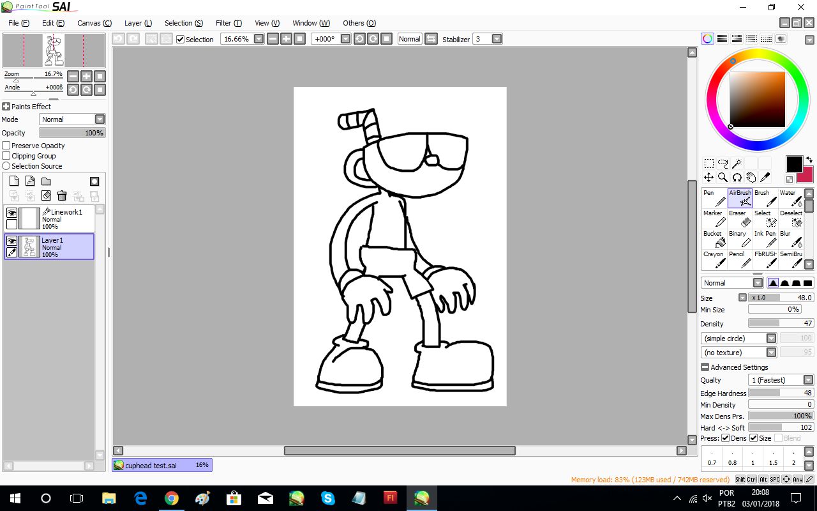Screen dimensions: 817x511
Task: Open the no texture dropdown
Action: (x=738, y=353)
